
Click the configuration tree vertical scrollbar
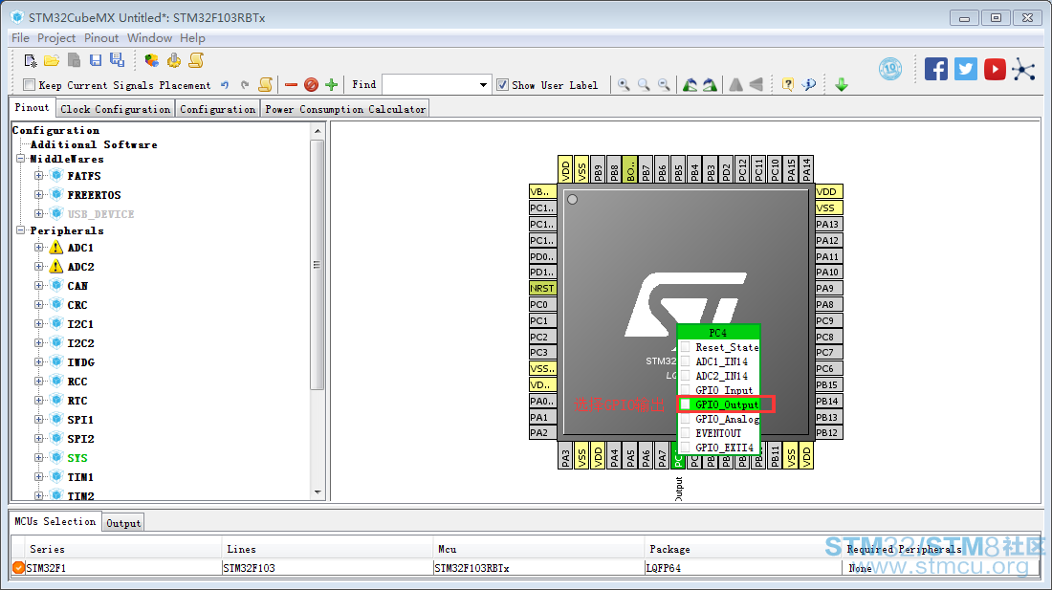(x=318, y=265)
